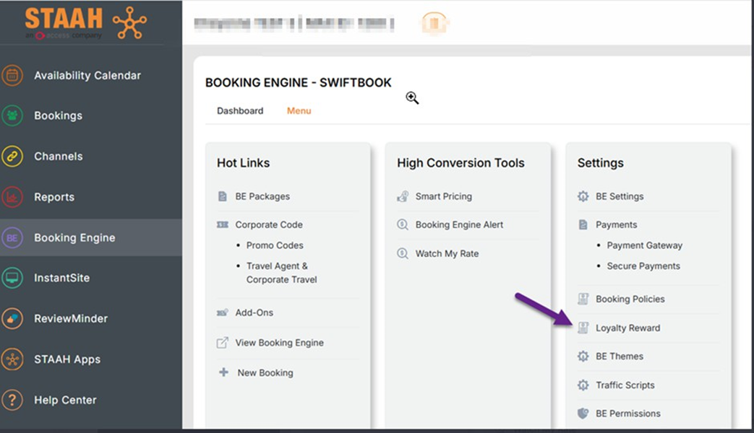
Task: Select Booking Engine in the sidebar
Action: [74, 237]
